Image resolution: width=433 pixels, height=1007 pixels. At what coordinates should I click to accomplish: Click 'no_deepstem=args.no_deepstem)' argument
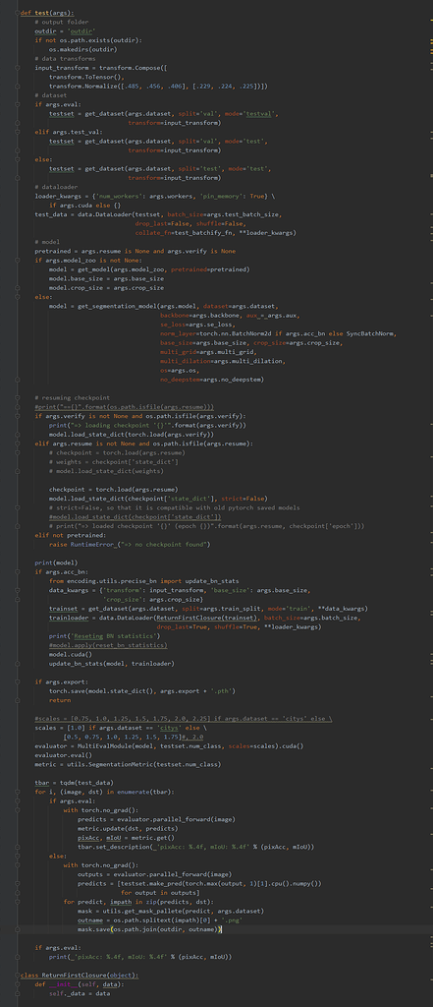(x=212, y=379)
